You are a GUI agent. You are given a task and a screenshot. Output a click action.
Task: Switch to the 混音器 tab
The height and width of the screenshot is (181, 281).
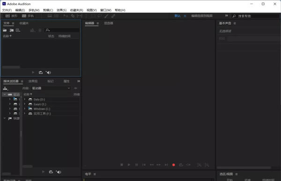pos(109,23)
